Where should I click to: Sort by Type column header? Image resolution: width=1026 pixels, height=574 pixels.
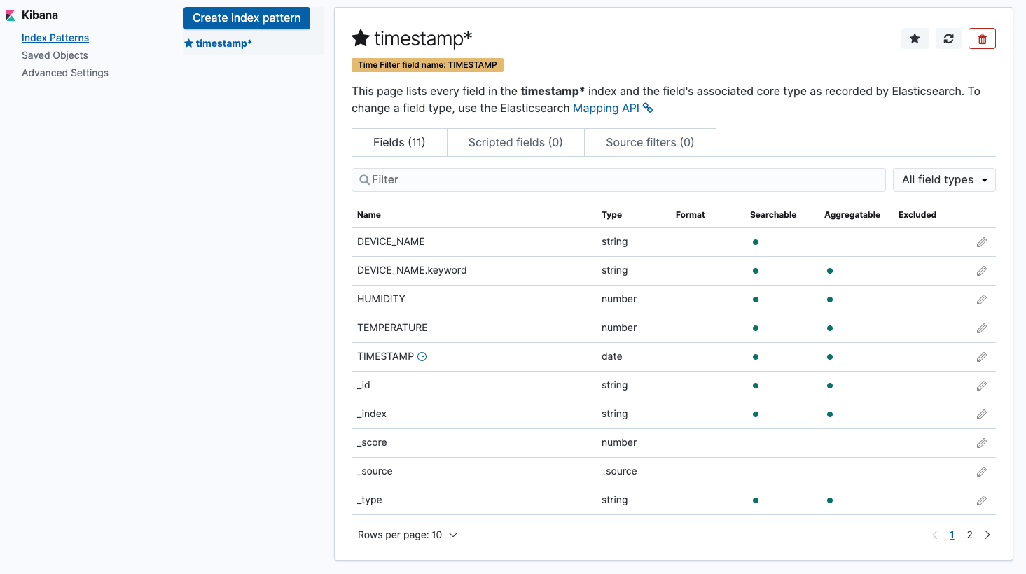pyautogui.click(x=611, y=215)
